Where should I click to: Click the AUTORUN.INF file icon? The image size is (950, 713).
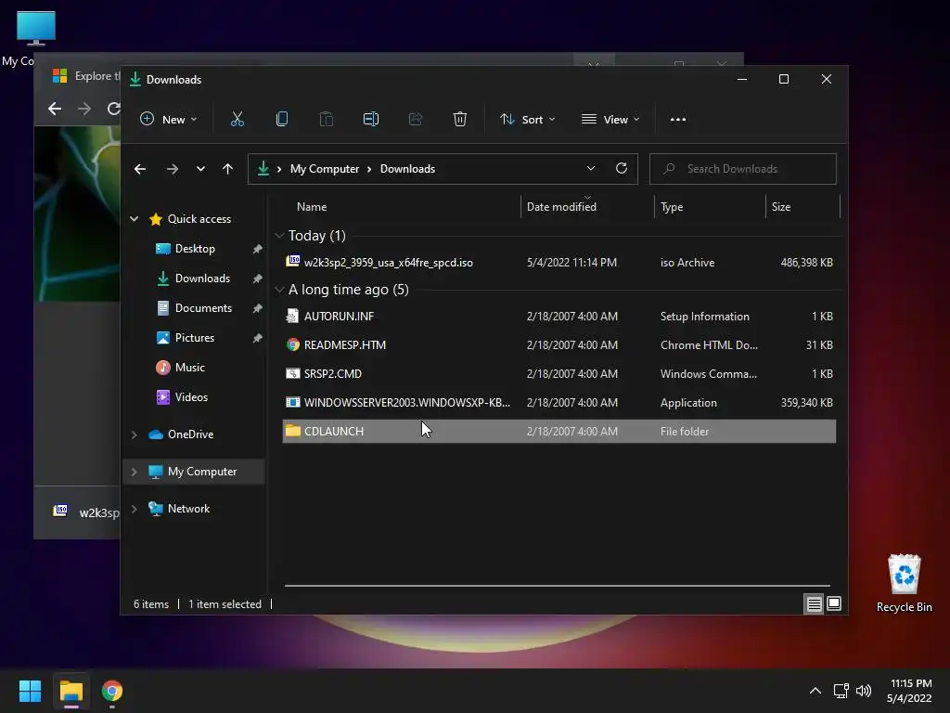pyautogui.click(x=292, y=316)
